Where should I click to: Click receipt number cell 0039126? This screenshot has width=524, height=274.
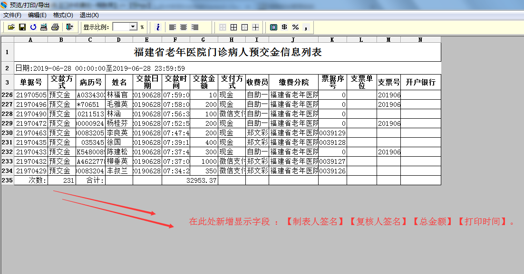(332, 171)
